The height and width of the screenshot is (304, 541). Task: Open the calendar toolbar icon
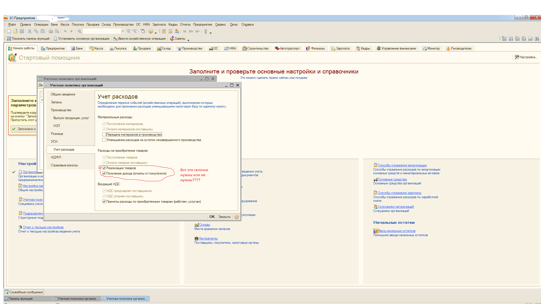pos(170,32)
